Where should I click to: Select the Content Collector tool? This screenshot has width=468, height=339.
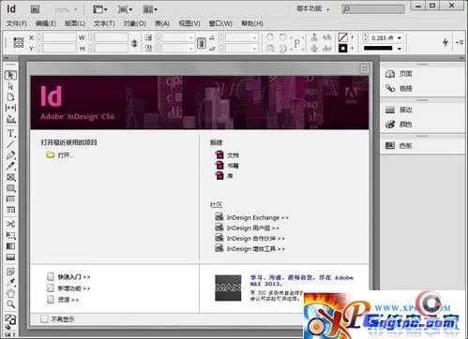pos(10,119)
